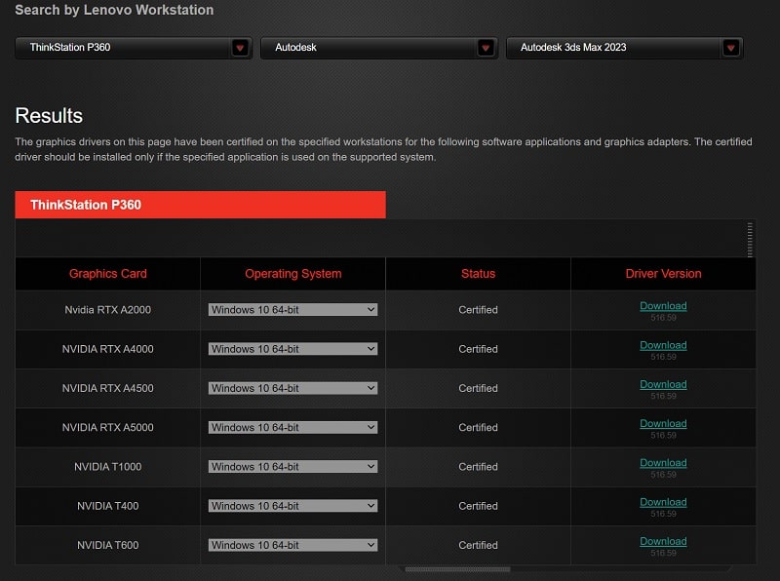The width and height of the screenshot is (780, 581).
Task: Click the Operating System column header
Action: click(293, 274)
